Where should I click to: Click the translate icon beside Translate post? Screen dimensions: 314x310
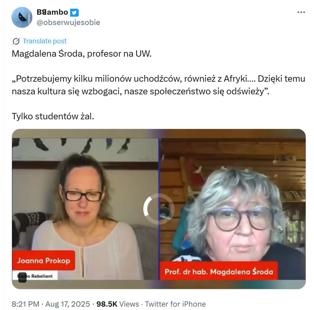click(16, 41)
